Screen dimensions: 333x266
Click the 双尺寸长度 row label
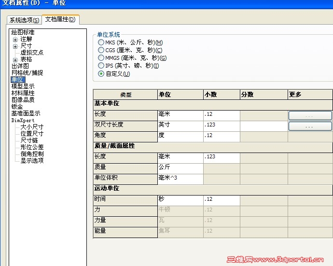(x=125, y=126)
